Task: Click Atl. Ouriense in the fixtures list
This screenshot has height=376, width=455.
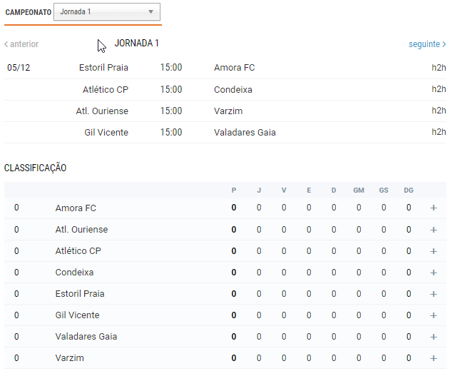Action: point(102,111)
